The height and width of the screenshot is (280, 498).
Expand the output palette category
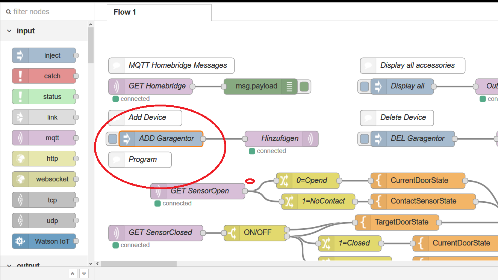[9, 265]
